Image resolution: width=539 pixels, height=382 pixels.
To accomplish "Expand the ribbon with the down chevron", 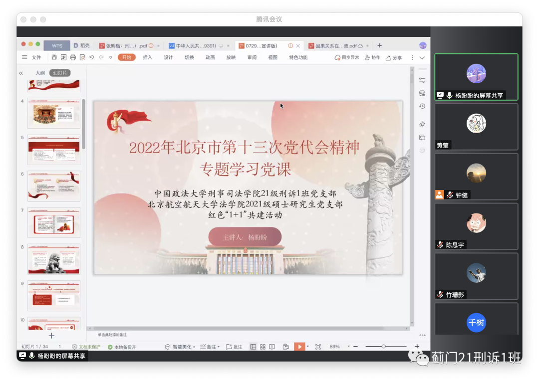I will tap(422, 58).
